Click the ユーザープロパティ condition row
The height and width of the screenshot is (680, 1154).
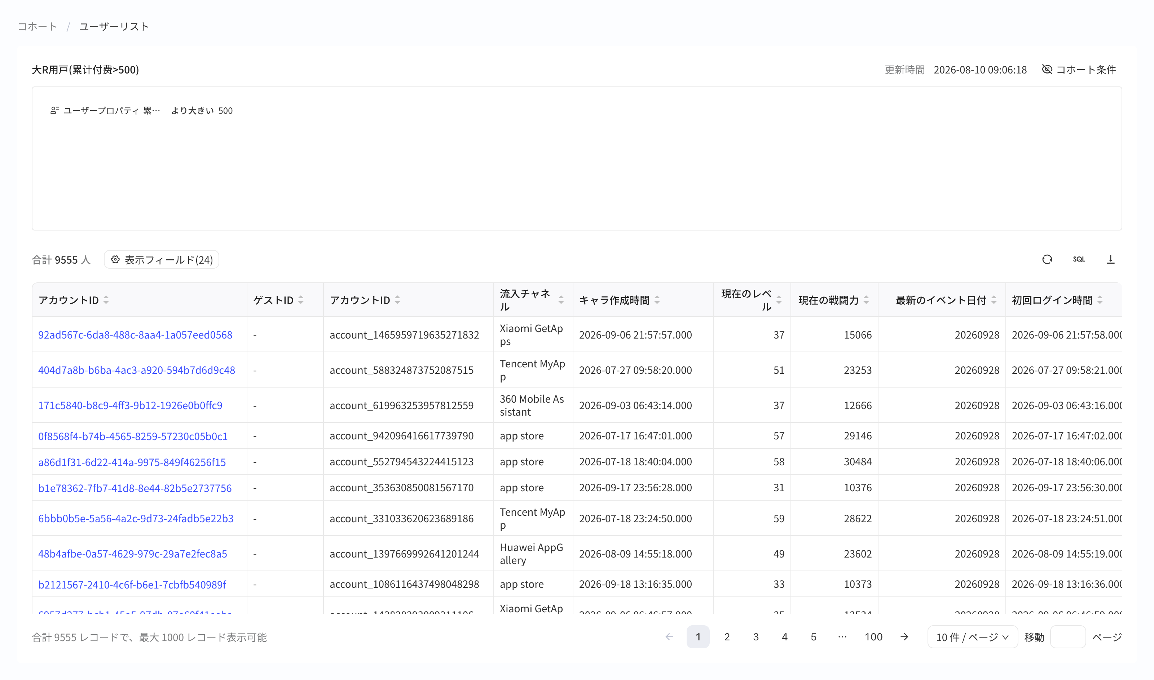point(141,111)
